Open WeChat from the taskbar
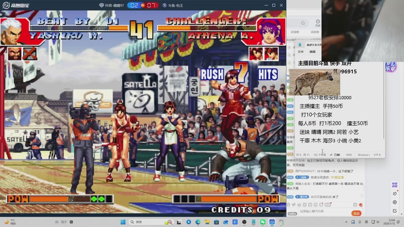This screenshot has height=227, width=404. [x=263, y=222]
